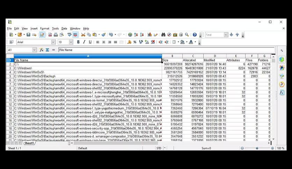This screenshot has width=292, height=169.
Task: Show Draw Functions pencil icon
Action: point(156,35)
